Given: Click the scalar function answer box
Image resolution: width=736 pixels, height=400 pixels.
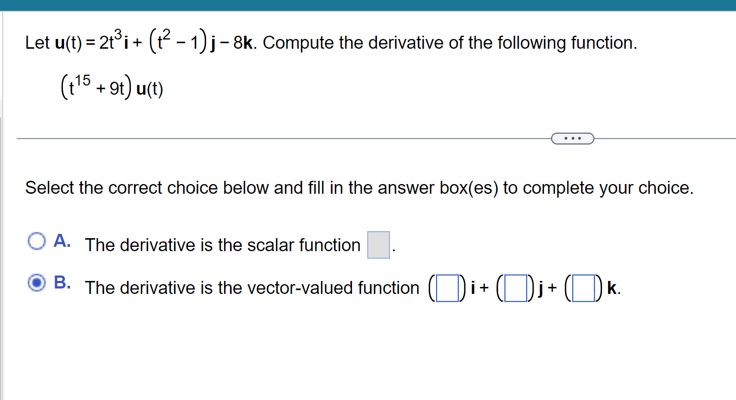Looking at the screenshot, I should [x=378, y=245].
